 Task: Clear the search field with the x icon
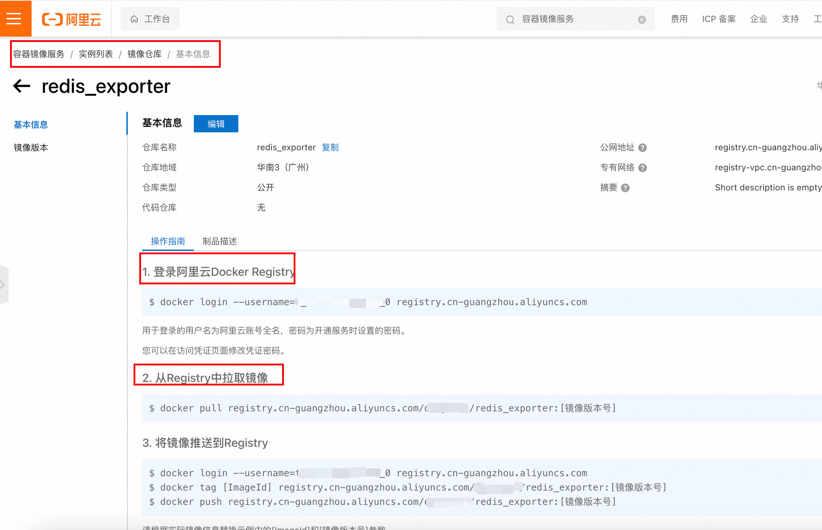pos(642,19)
